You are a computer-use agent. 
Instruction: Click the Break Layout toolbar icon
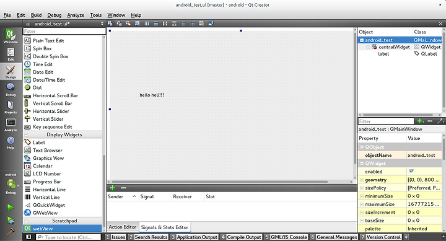click(x=201, y=24)
